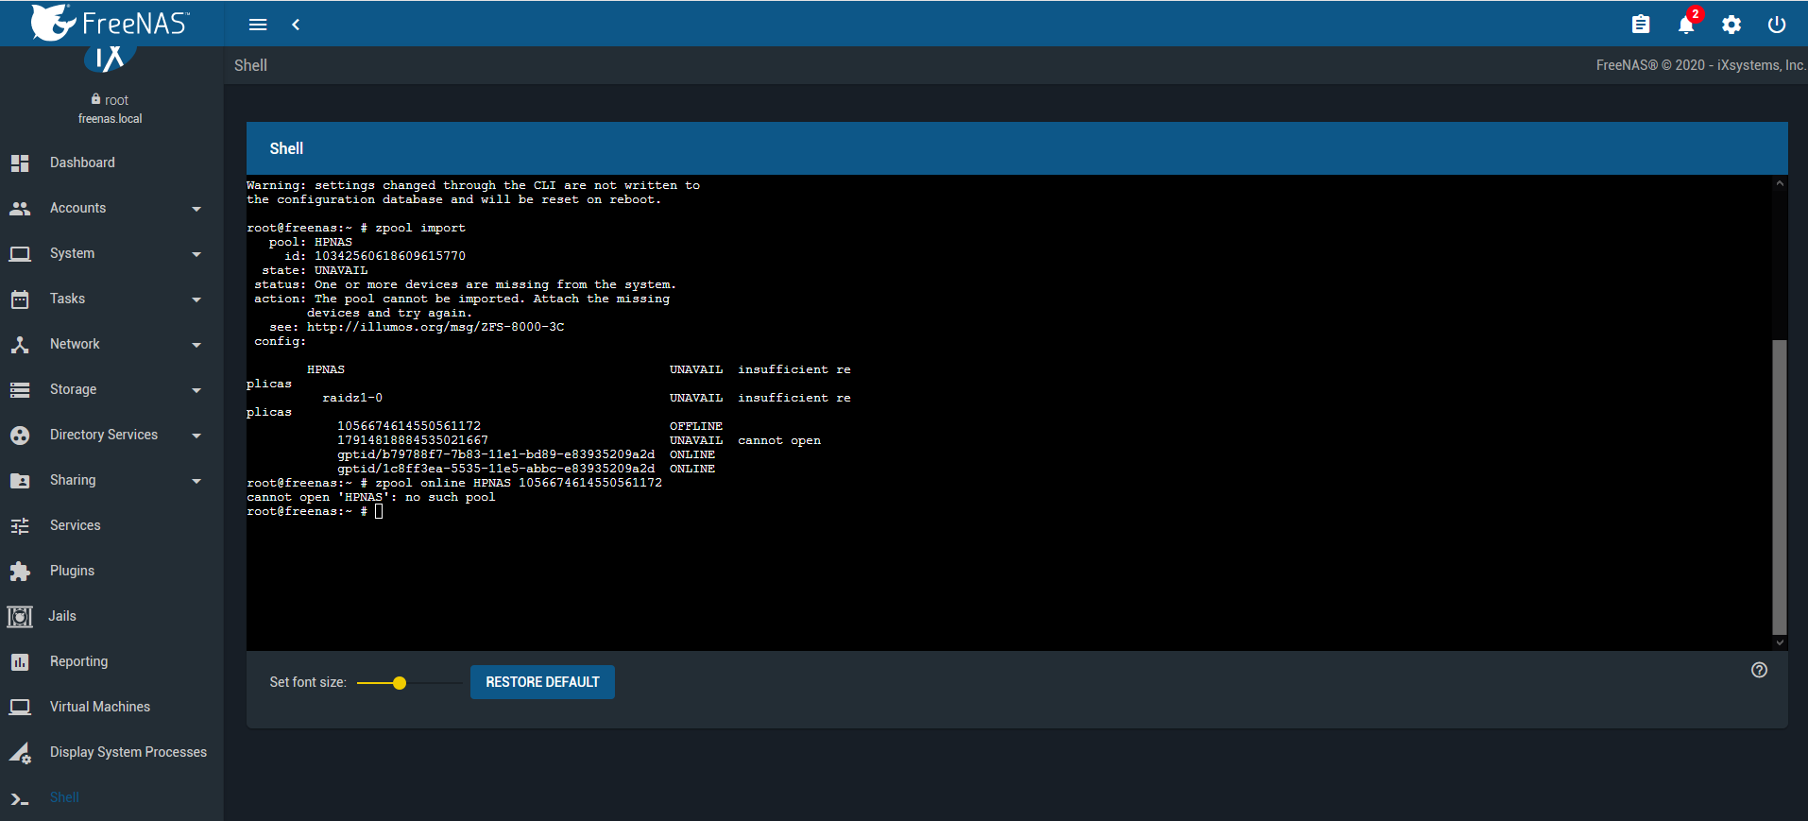Click the gptid/b79788f7 disk row
Screen dimensions: 1808x821
click(526, 454)
